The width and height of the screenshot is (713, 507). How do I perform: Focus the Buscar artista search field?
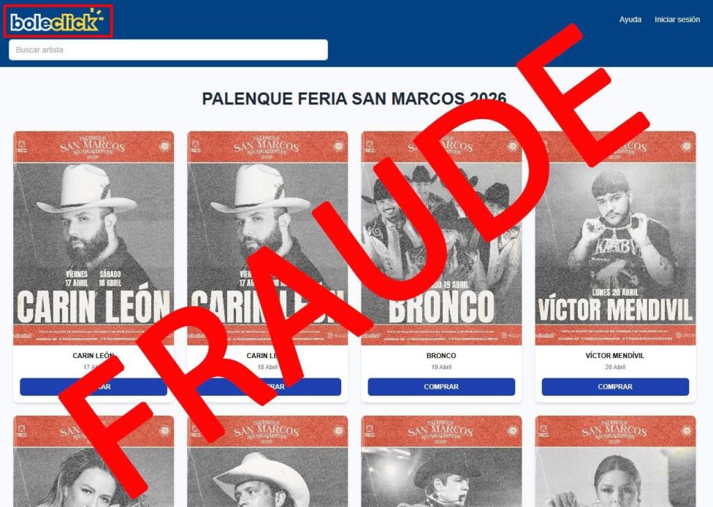[169, 49]
